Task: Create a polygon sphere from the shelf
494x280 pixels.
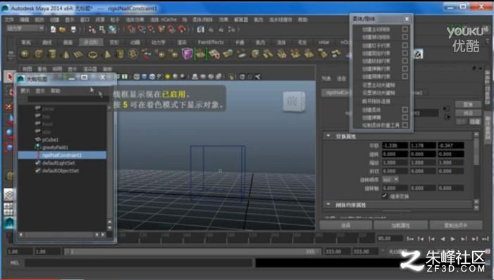Action: point(25,53)
